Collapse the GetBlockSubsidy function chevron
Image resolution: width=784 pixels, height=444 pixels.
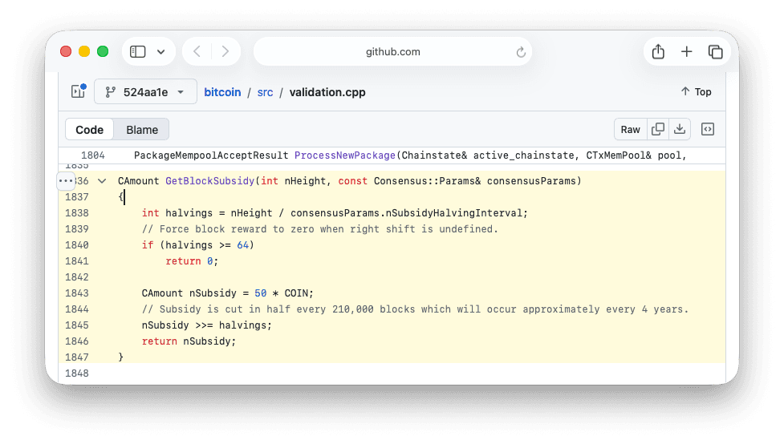102,181
